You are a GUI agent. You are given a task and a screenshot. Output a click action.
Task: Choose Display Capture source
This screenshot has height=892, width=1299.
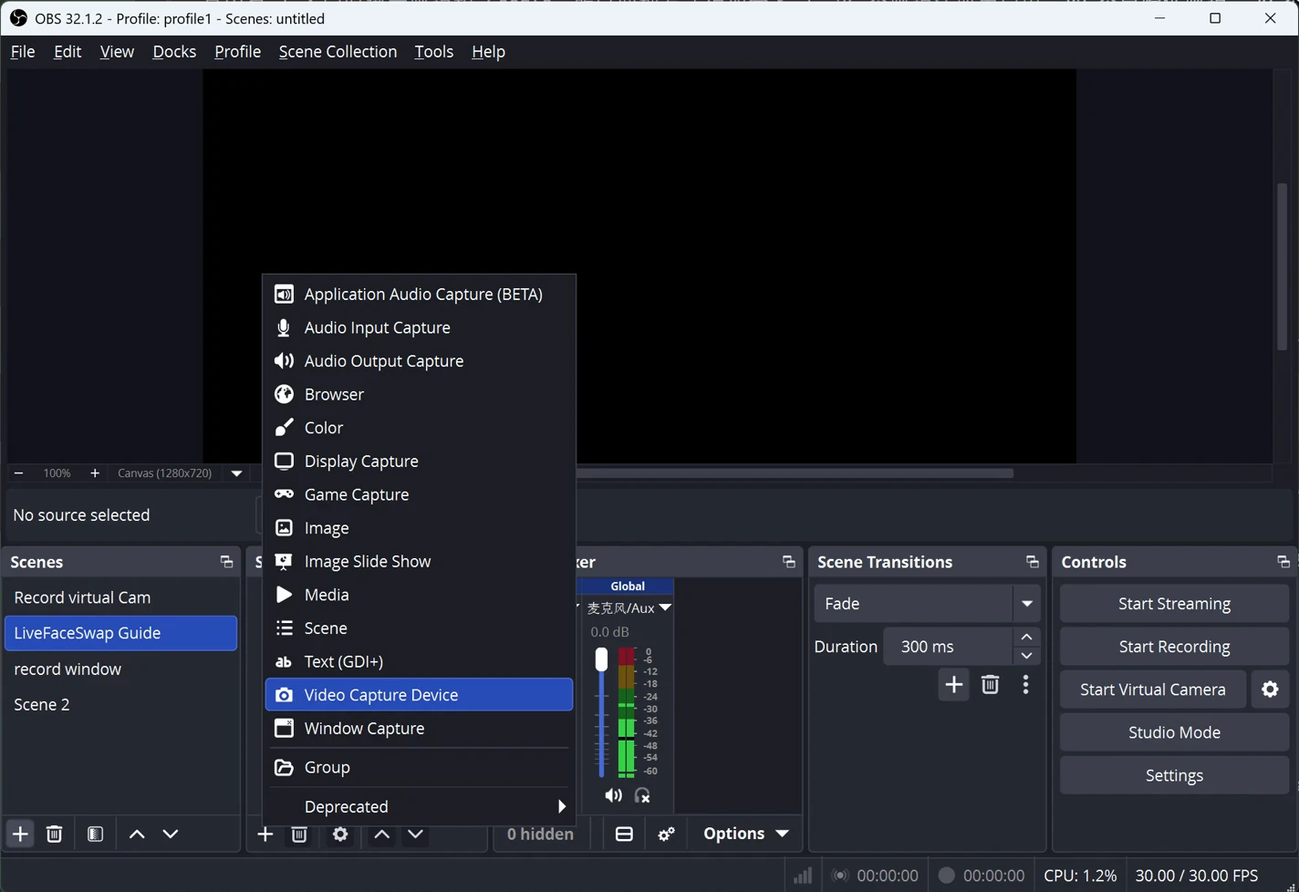click(x=419, y=462)
